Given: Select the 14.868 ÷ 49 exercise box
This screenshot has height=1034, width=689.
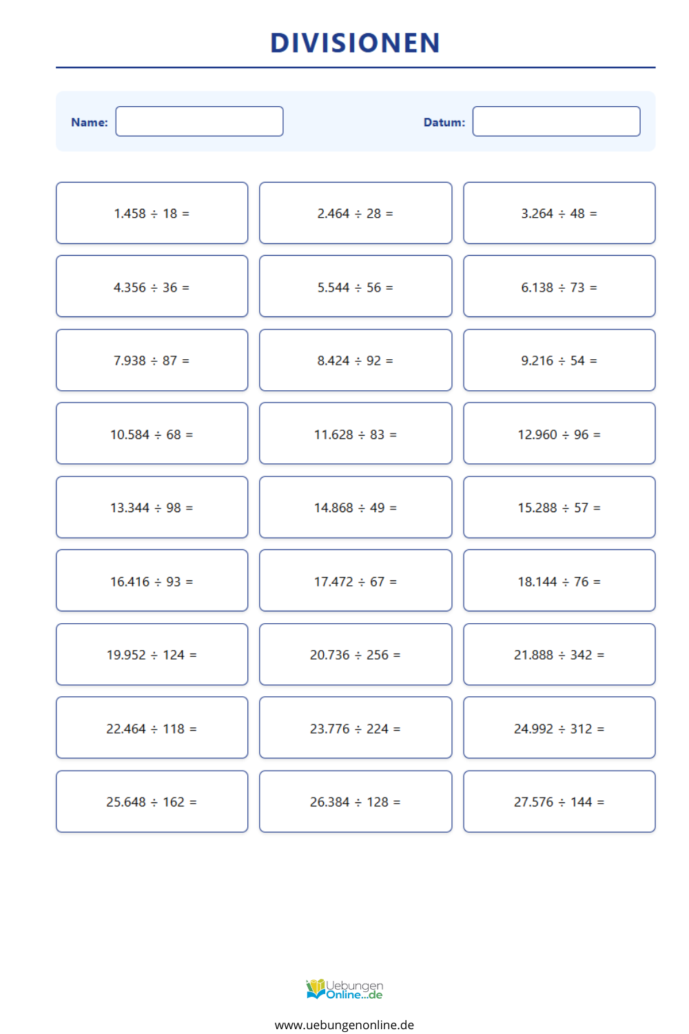Looking at the screenshot, I should point(356,507).
